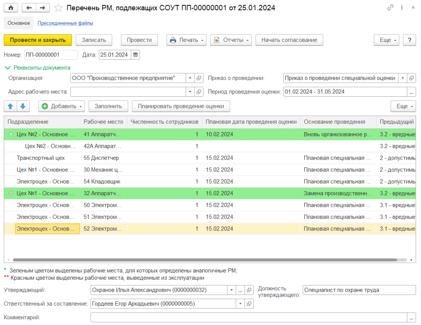Image resolution: width=421 pixels, height=325 pixels.
Task: Click Планировать проведение оценки button
Action: click(181, 106)
